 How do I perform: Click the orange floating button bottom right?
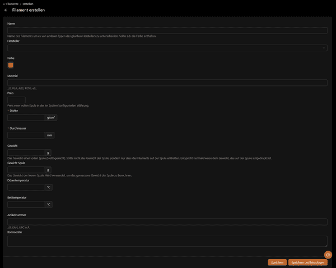point(328,255)
